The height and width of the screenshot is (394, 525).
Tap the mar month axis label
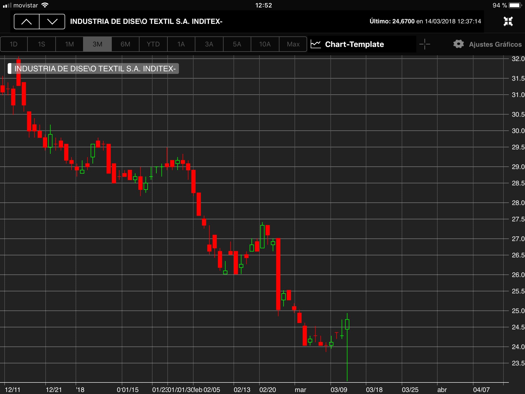coord(300,390)
